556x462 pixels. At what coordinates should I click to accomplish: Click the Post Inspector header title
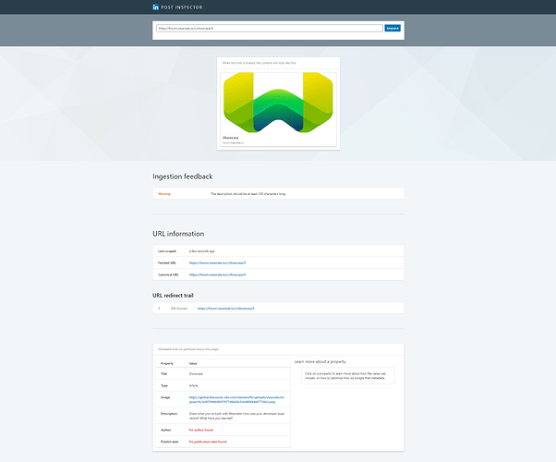[x=182, y=7]
